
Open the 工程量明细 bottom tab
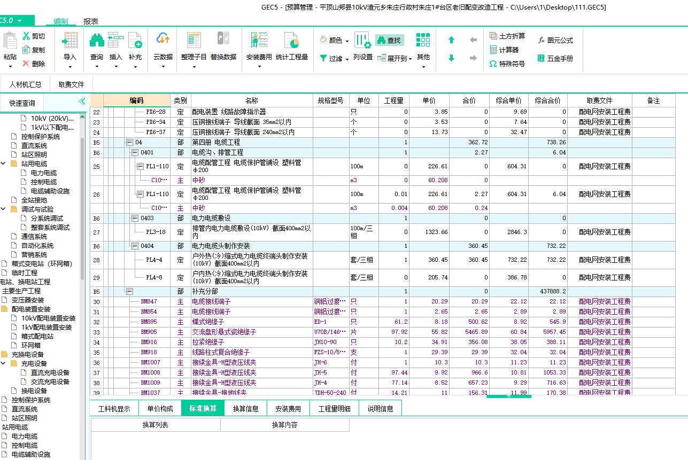coord(334,409)
